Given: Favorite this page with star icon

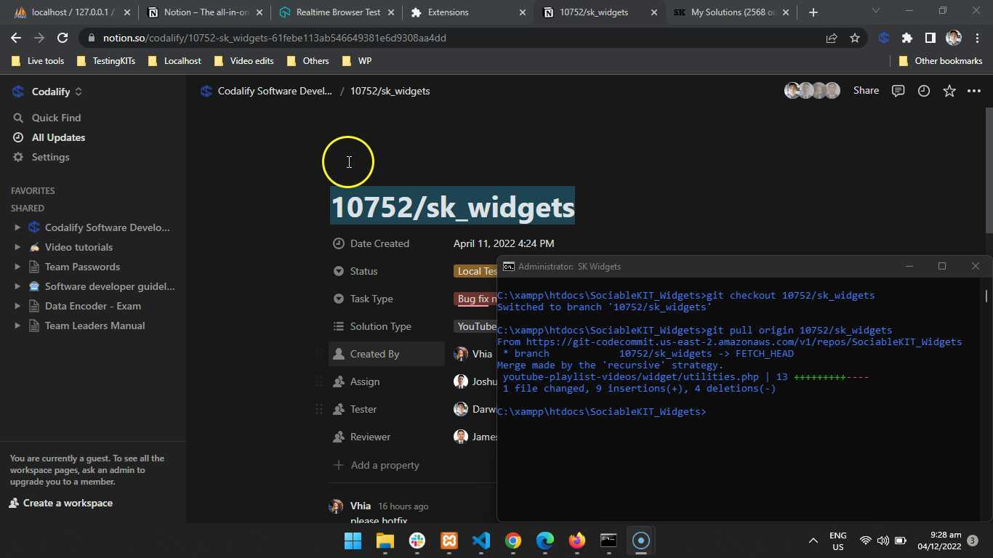Looking at the screenshot, I should 949,91.
